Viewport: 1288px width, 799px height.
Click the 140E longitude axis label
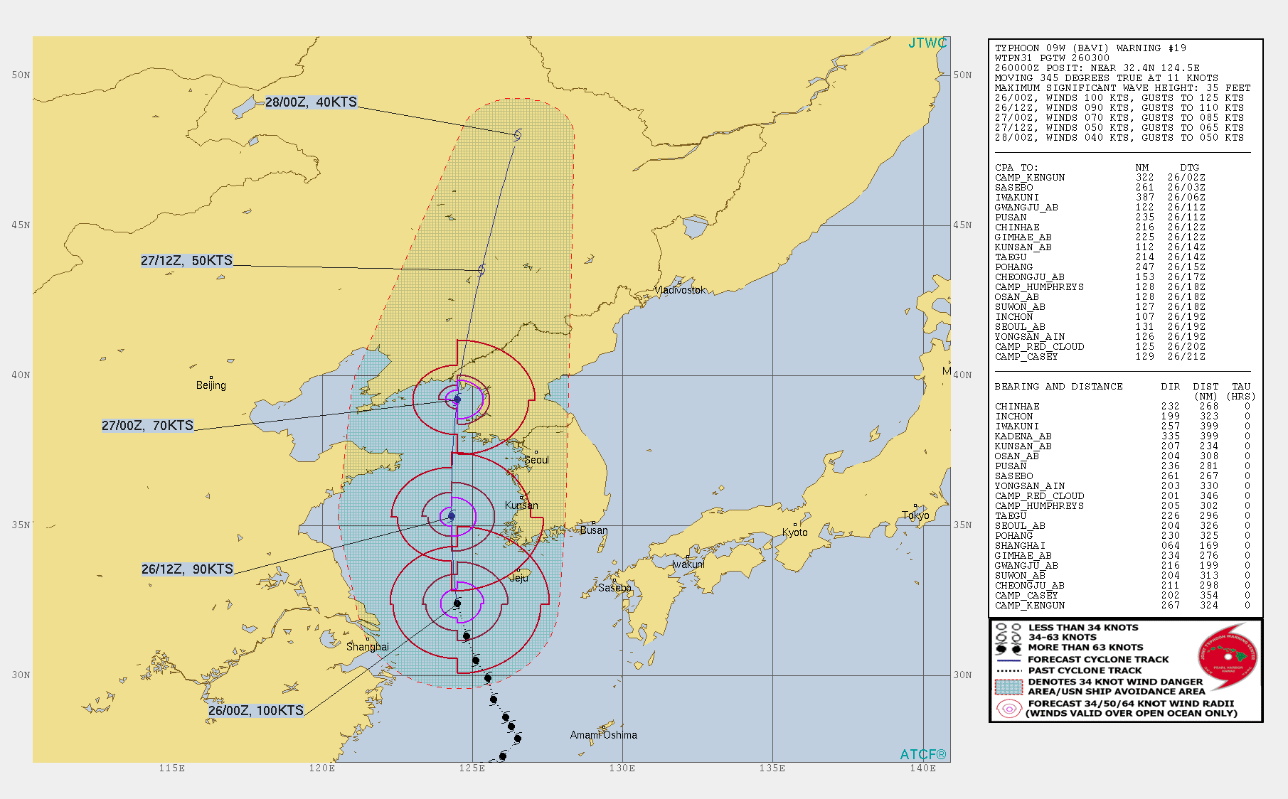point(922,768)
